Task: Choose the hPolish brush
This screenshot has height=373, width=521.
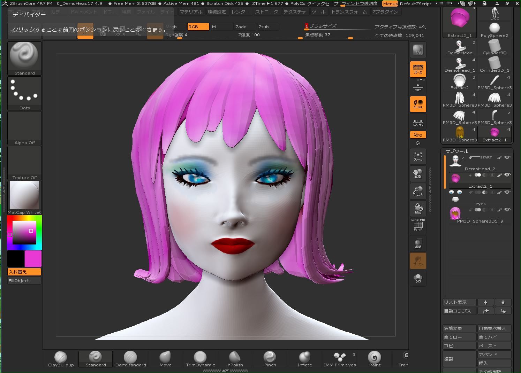Action: [x=235, y=359]
